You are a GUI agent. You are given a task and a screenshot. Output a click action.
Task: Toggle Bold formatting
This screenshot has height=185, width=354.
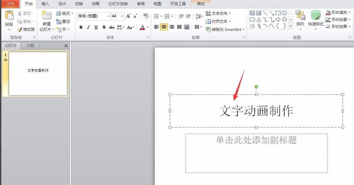[x=81, y=27]
